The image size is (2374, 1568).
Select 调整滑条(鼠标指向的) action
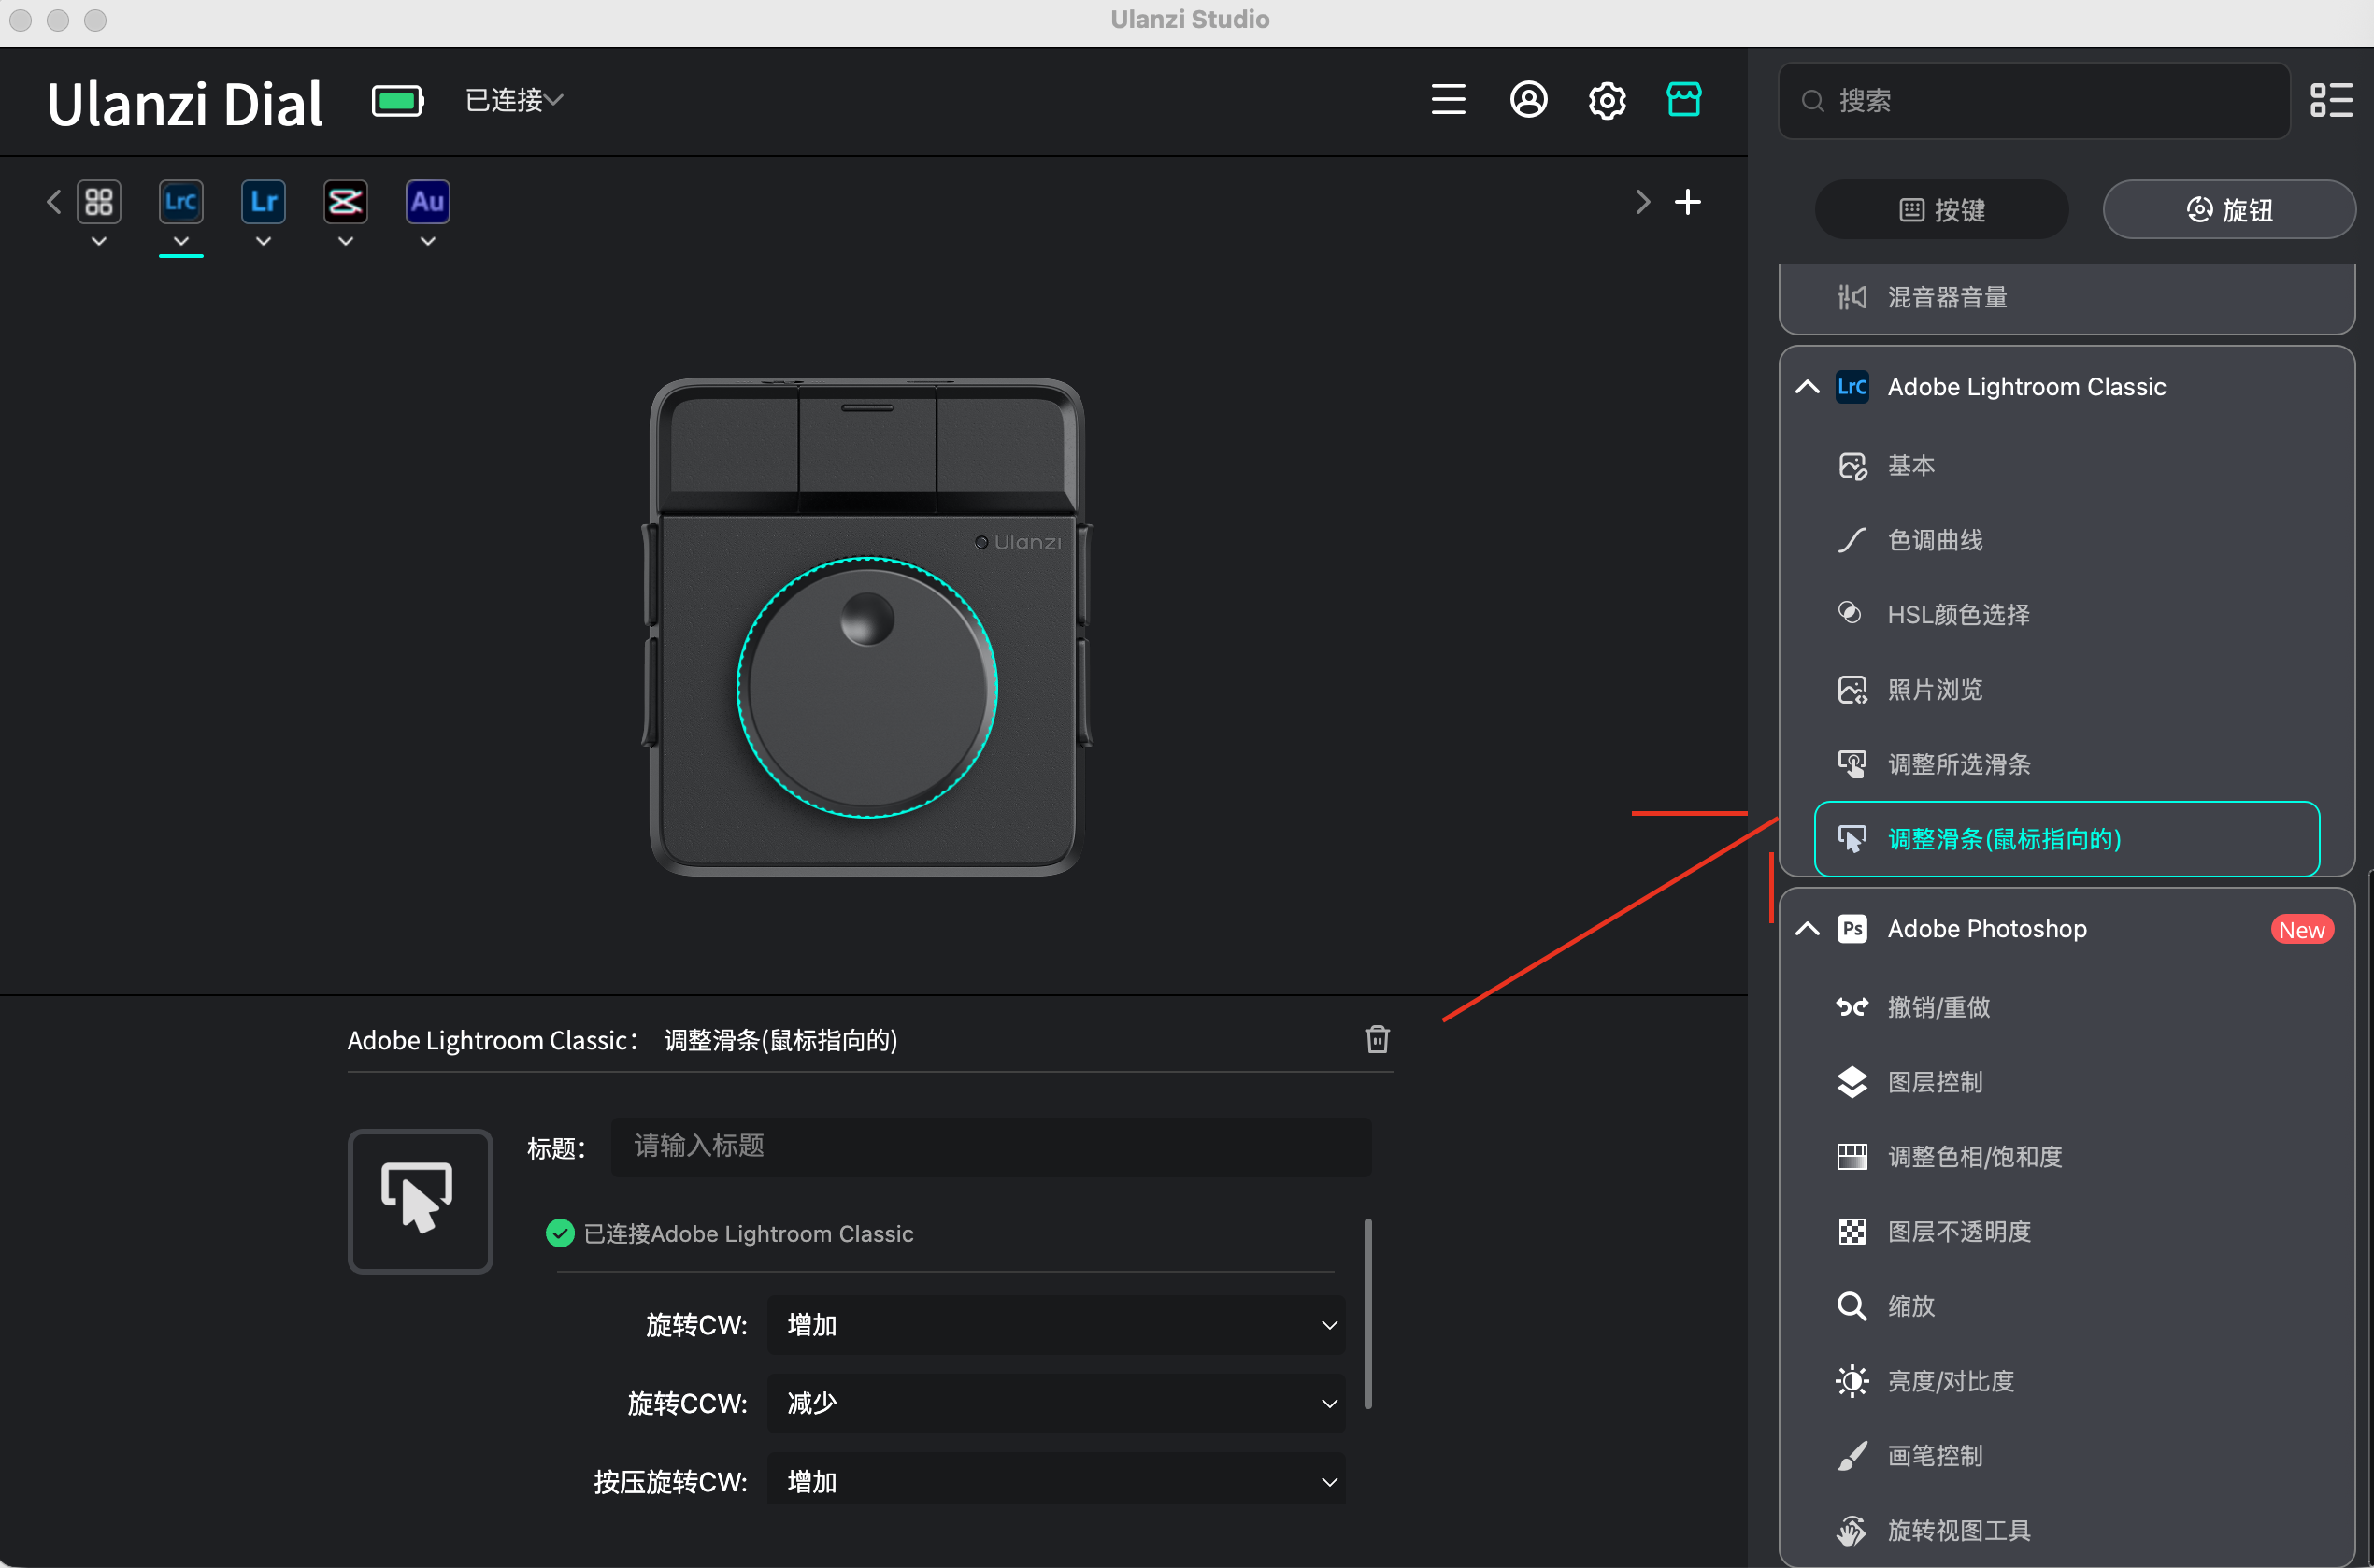click(x=2067, y=839)
